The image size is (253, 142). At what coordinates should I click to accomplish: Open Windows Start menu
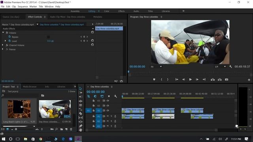click(4, 139)
